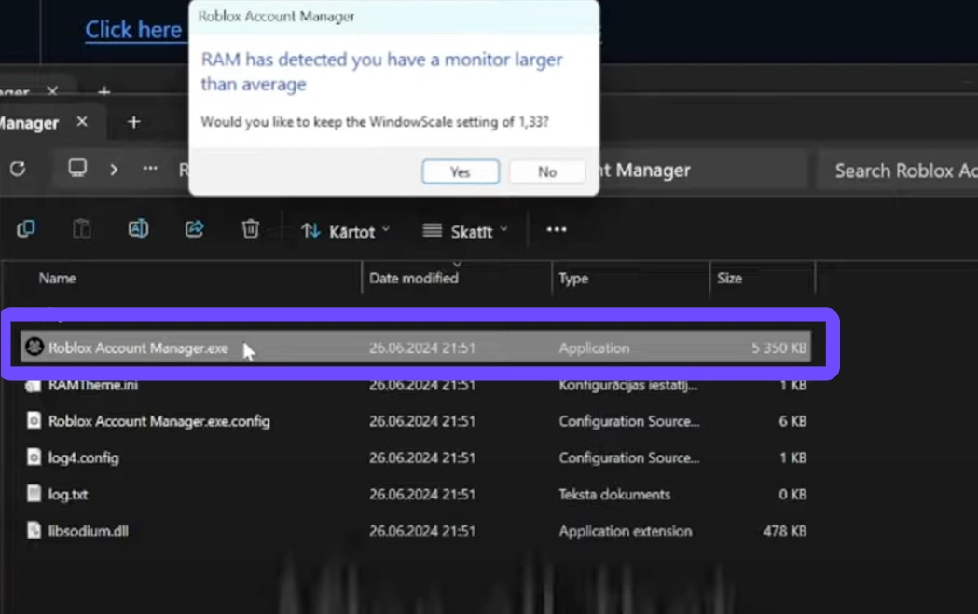
Task: Click the log4.config file icon
Action: tap(34, 457)
